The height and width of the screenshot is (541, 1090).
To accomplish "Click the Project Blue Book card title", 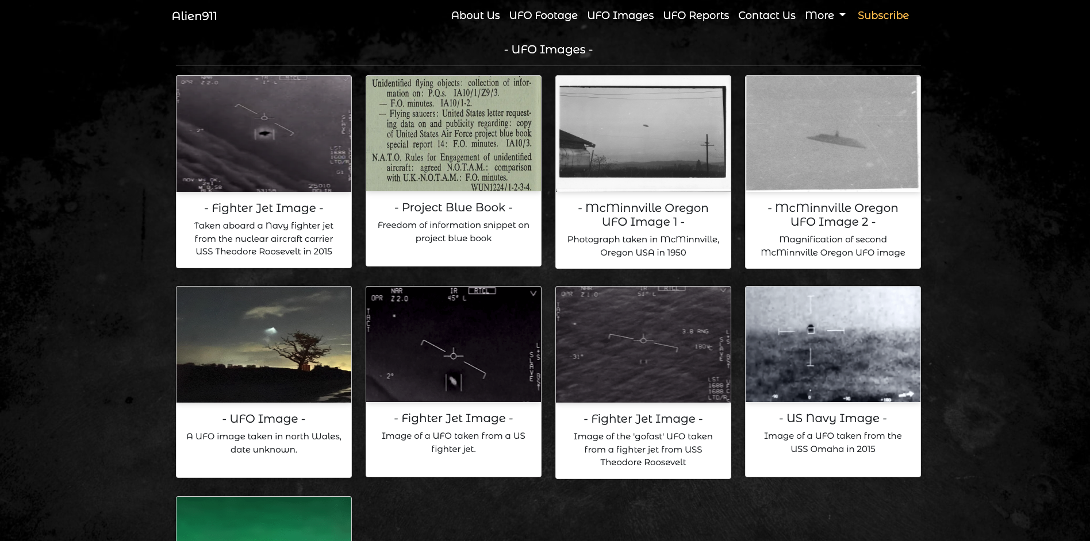I will (454, 207).
